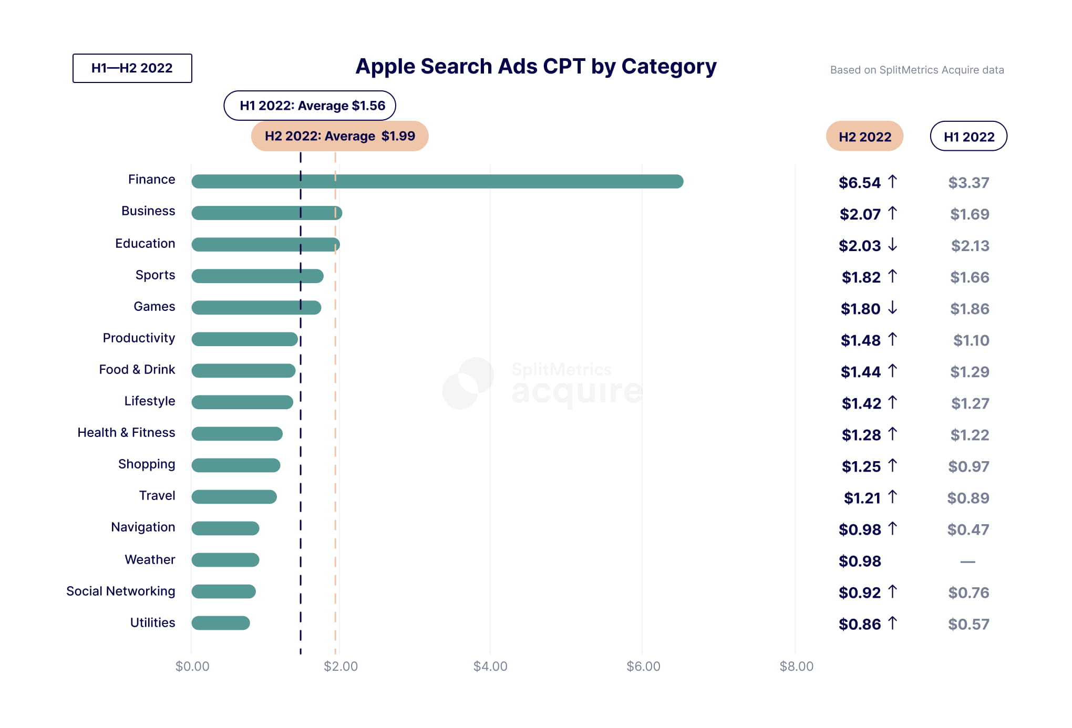The image size is (1072, 728).
Task: Click the H2 2022 Average $1.99 label
Action: click(339, 136)
